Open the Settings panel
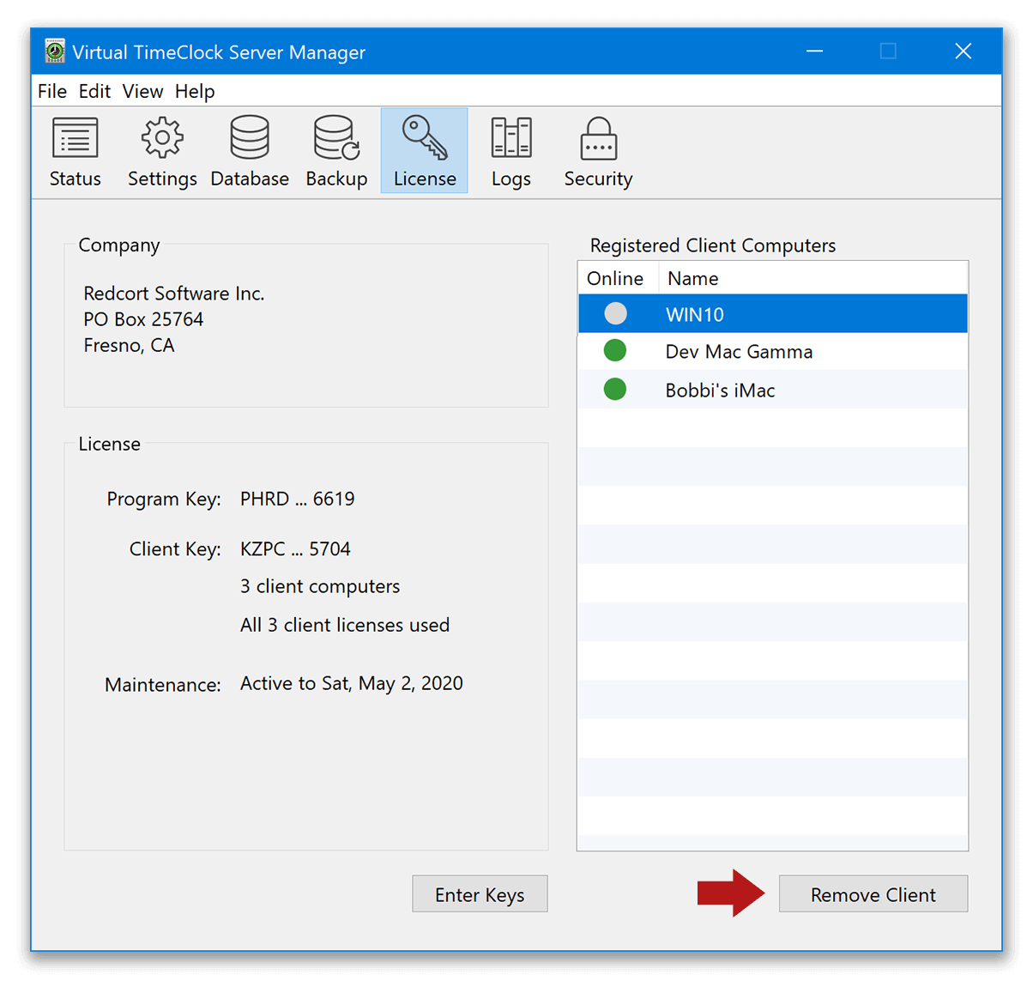1033x981 pixels. point(161,150)
